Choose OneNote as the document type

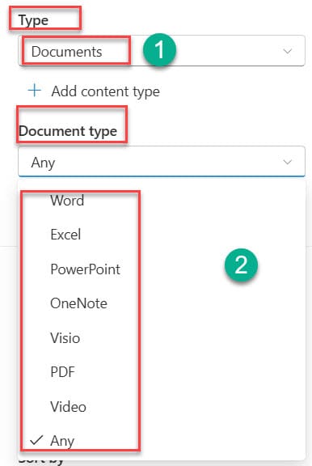[x=78, y=303]
